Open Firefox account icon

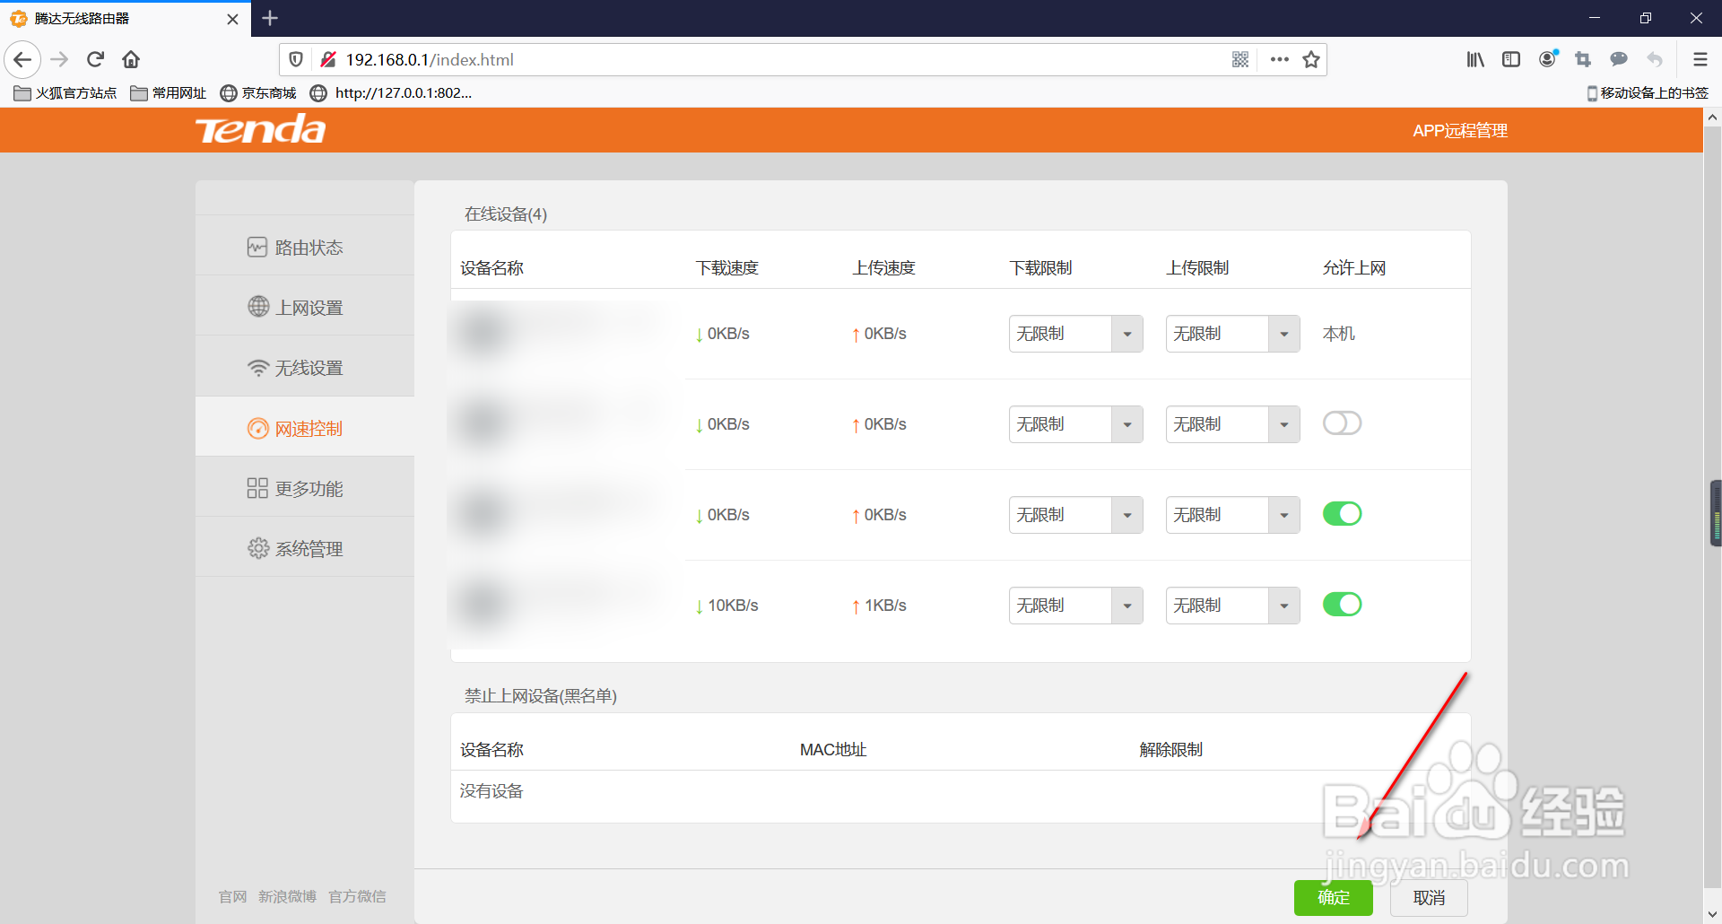(1548, 60)
